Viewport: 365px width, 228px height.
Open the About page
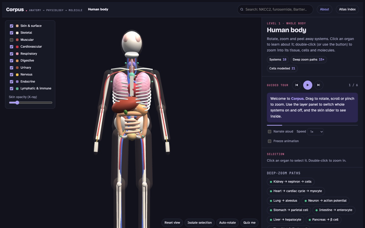pos(324,9)
